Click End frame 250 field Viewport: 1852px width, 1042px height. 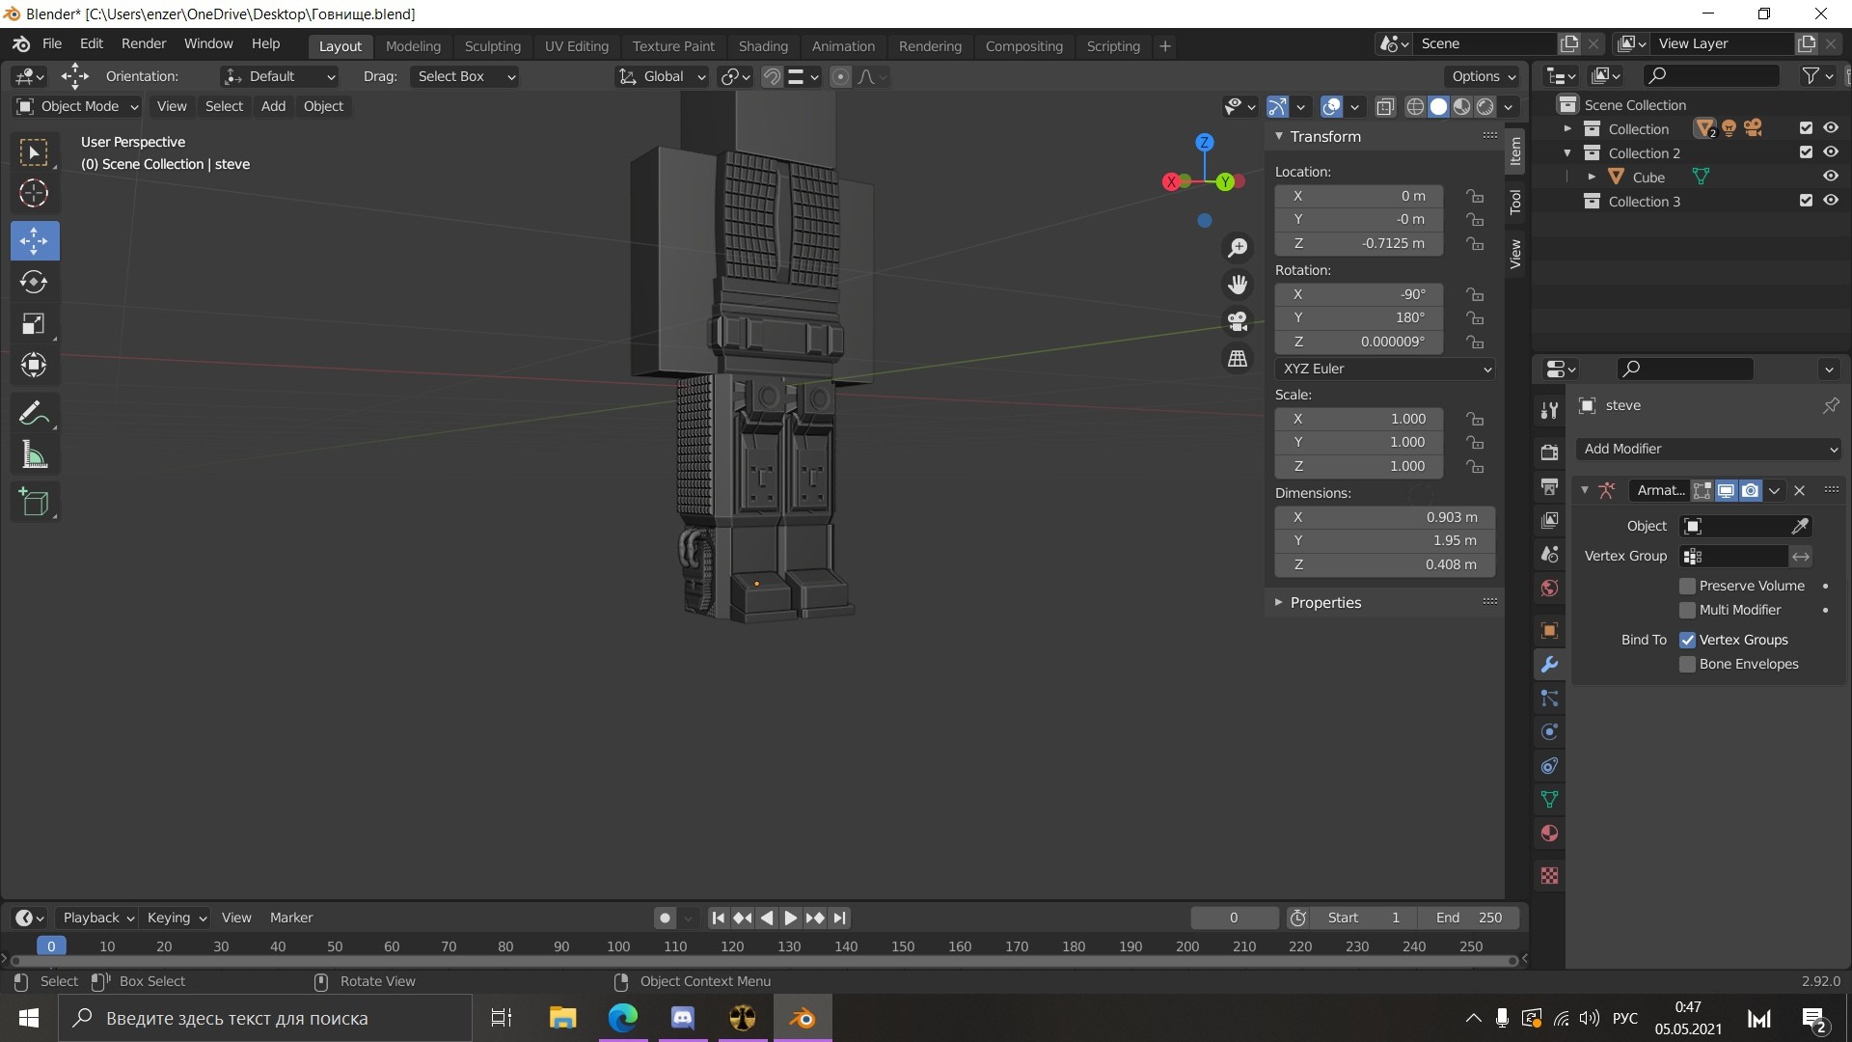pyautogui.click(x=1467, y=918)
